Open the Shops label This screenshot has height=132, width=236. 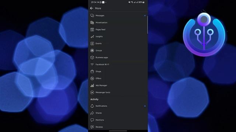tap(98, 71)
